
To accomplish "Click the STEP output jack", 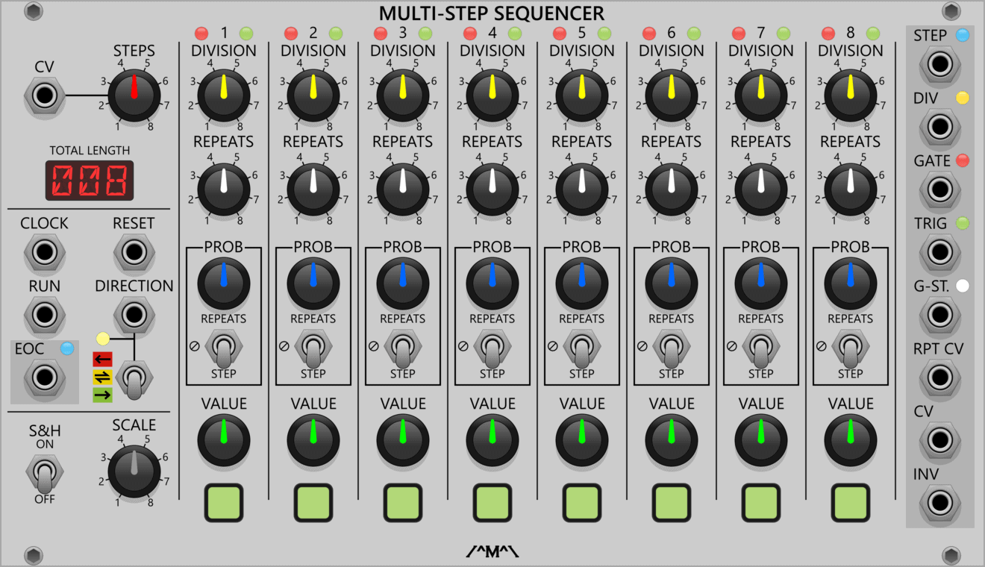I will click(x=939, y=64).
